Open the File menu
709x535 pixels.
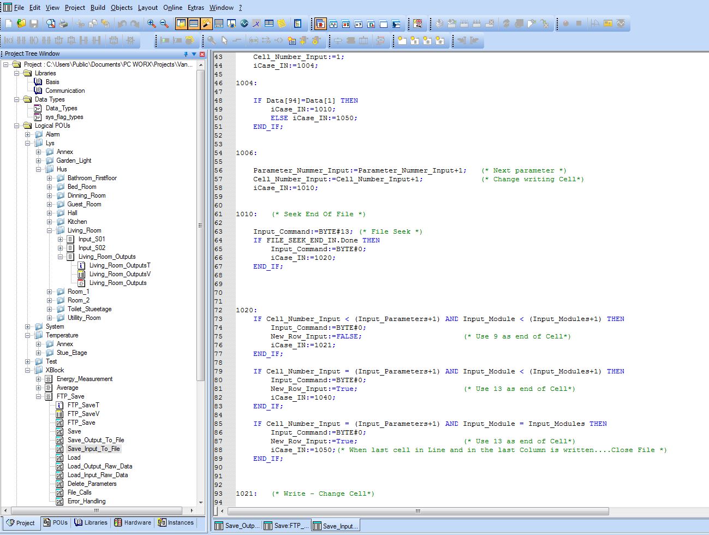(x=19, y=8)
